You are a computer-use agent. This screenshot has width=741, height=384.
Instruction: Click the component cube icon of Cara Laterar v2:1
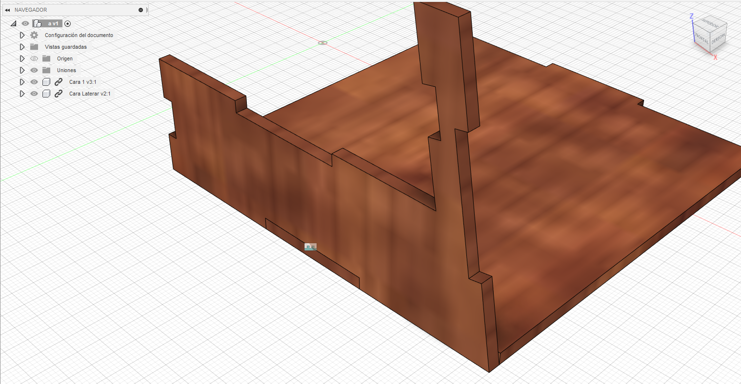(46, 94)
